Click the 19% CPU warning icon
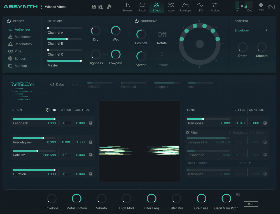This screenshot has width=280, height=214. tap(261, 5)
